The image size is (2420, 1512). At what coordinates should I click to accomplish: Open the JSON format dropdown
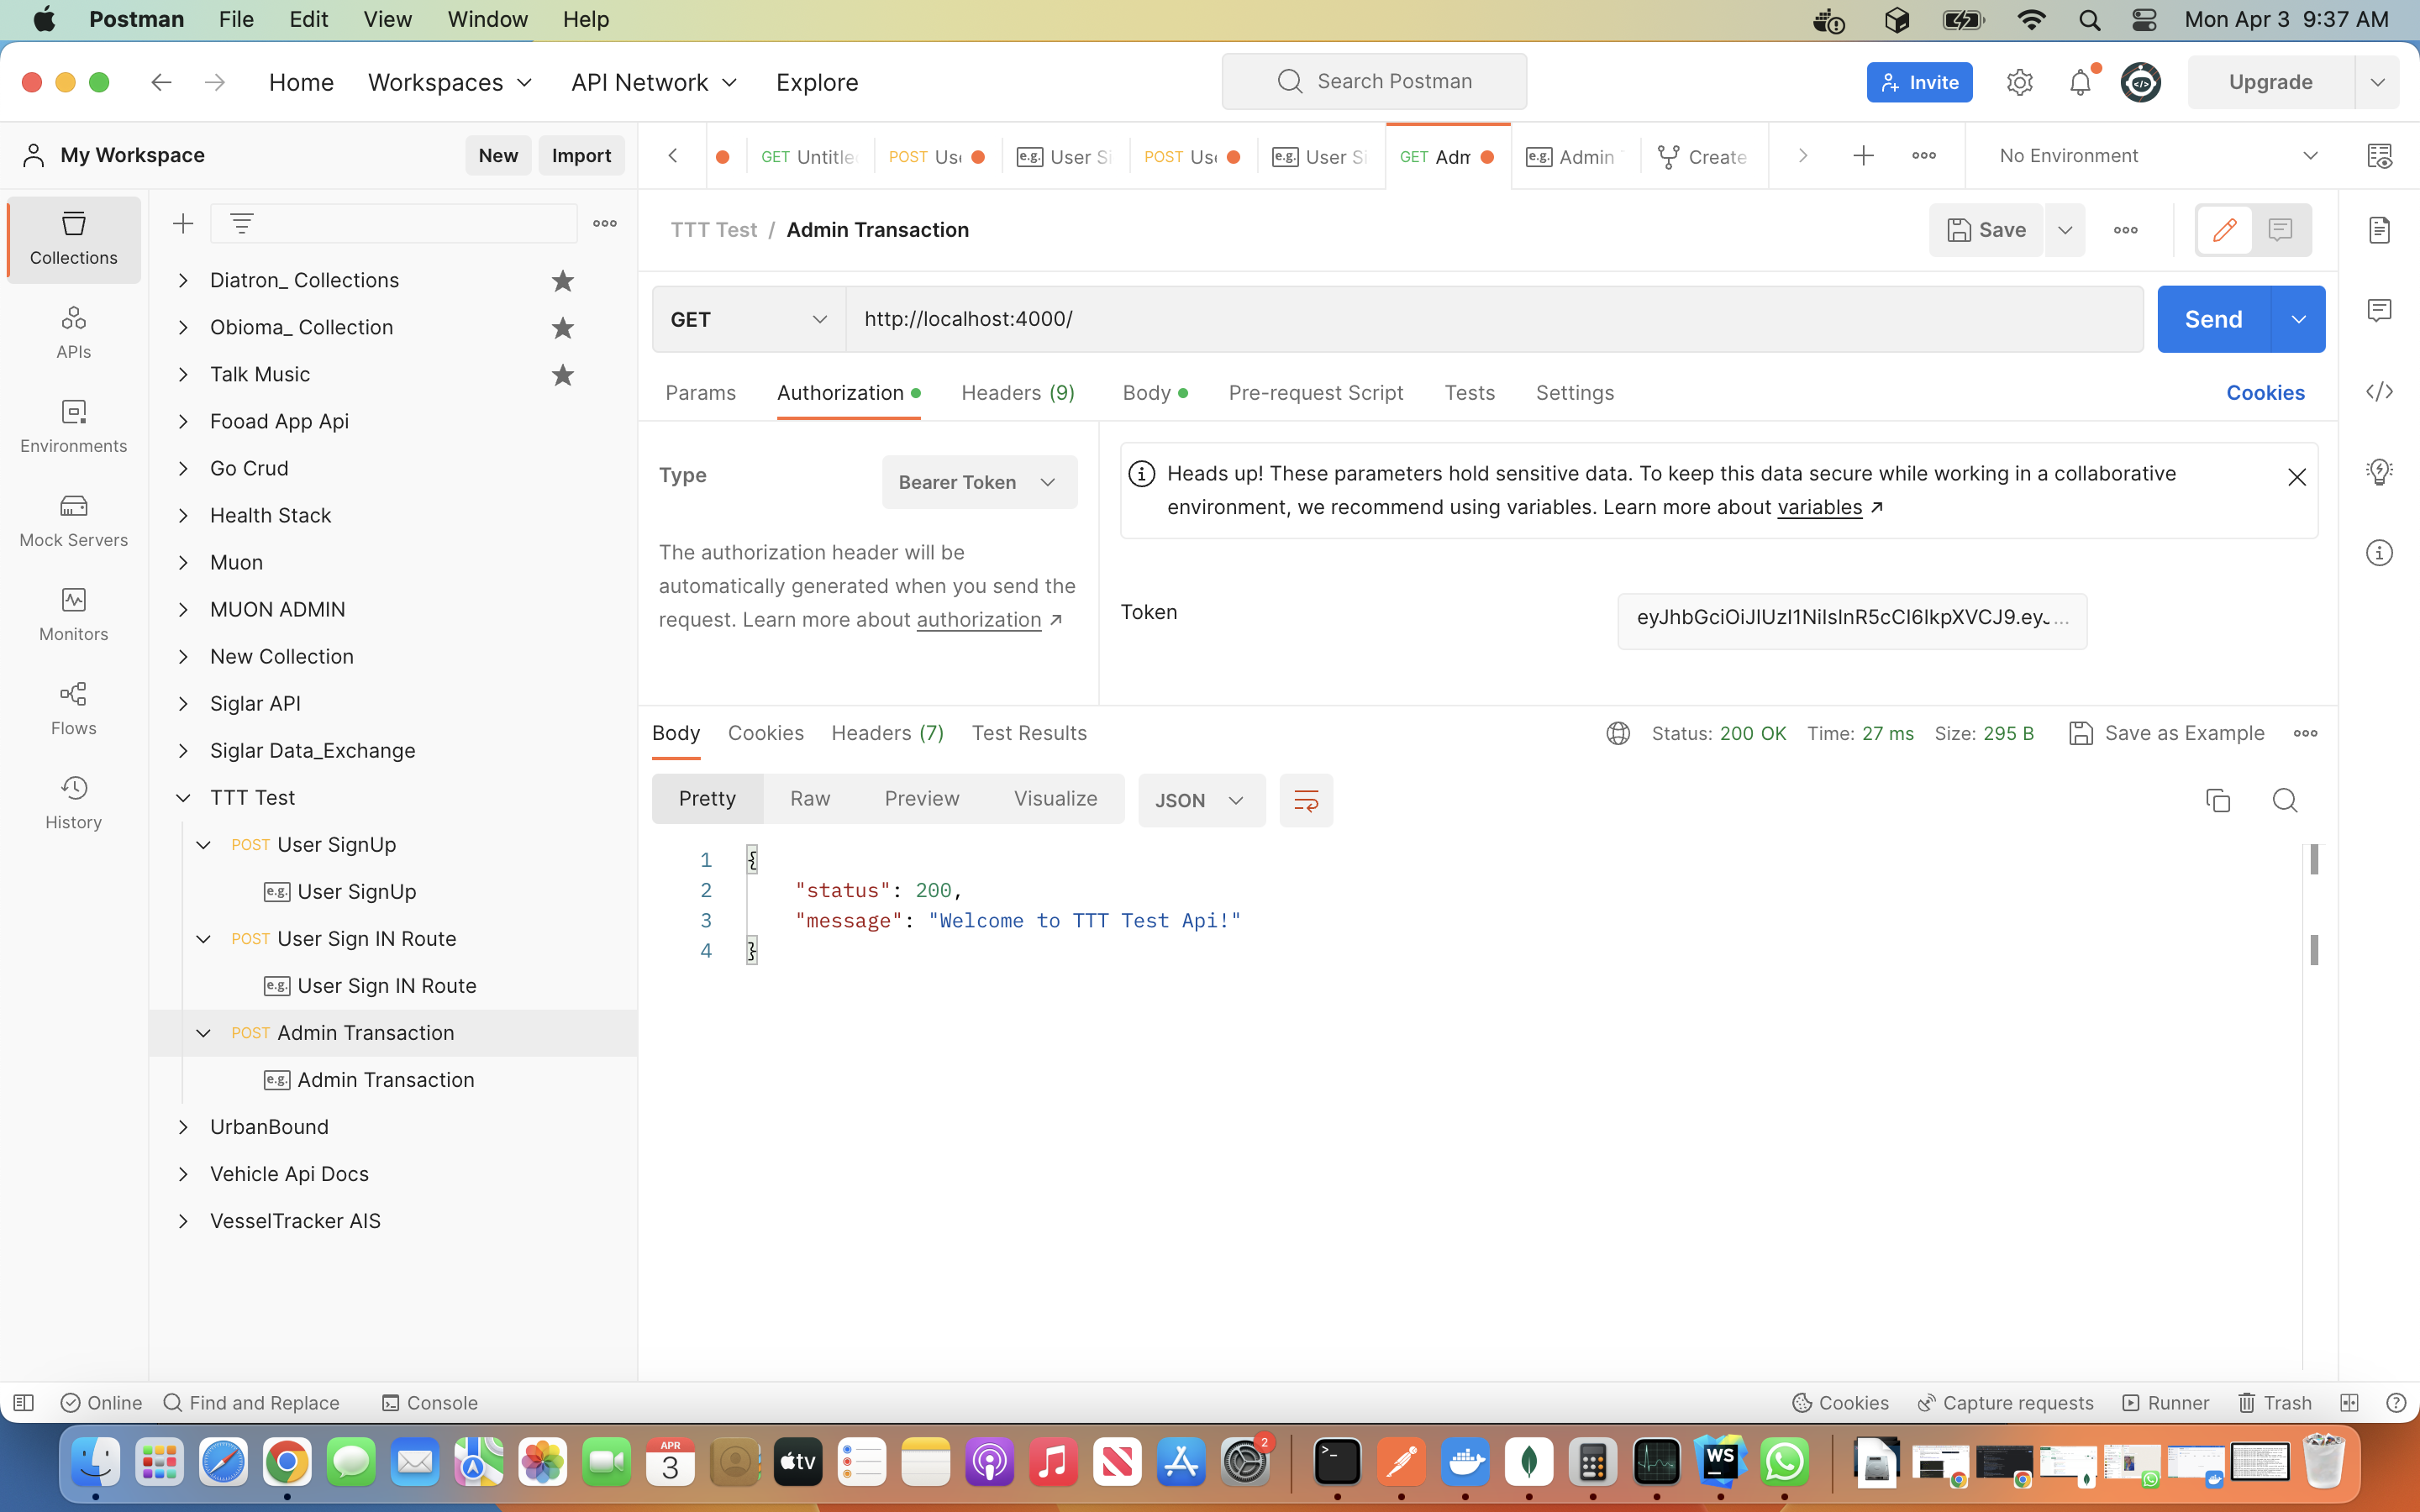1201,800
